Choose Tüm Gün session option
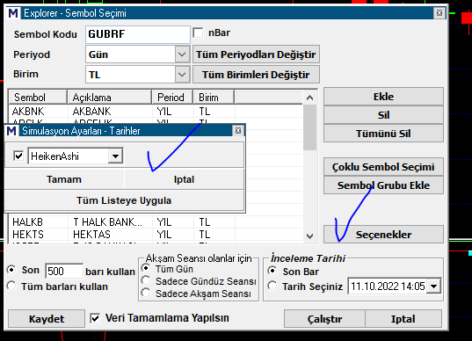This screenshot has height=341, width=472. click(x=146, y=267)
